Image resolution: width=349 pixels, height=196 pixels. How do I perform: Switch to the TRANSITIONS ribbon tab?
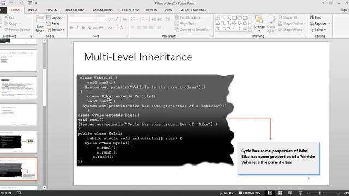75,10
